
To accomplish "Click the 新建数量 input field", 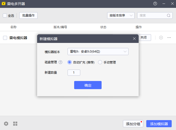I will coord(74,73).
